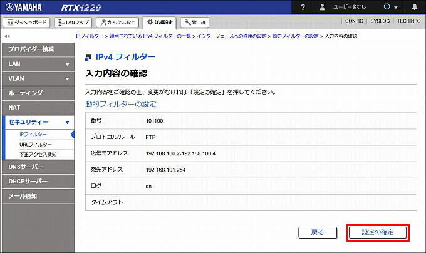
Task: Click the YAMAHA logo
Action: click(x=23, y=7)
